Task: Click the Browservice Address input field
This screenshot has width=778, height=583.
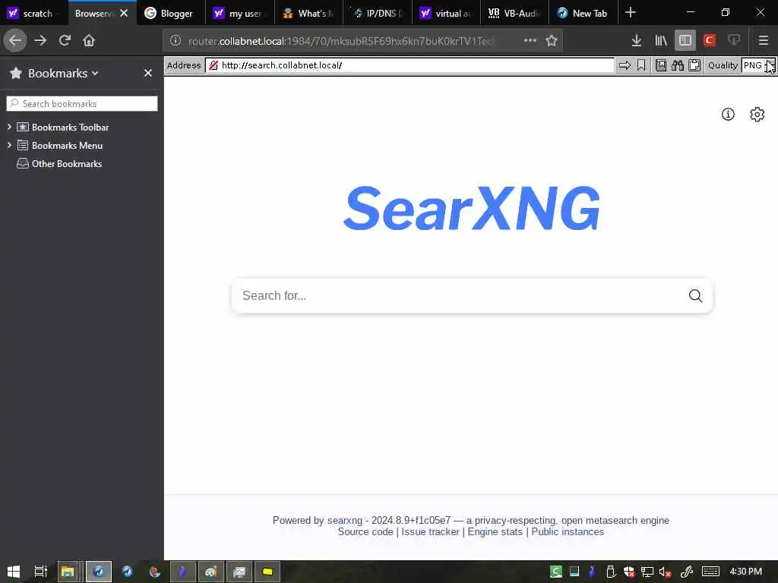Action: coord(410,65)
